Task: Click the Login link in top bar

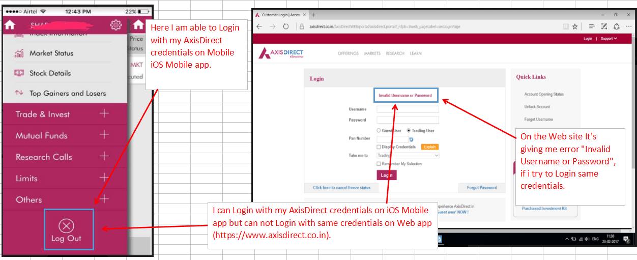Action: 588,39
